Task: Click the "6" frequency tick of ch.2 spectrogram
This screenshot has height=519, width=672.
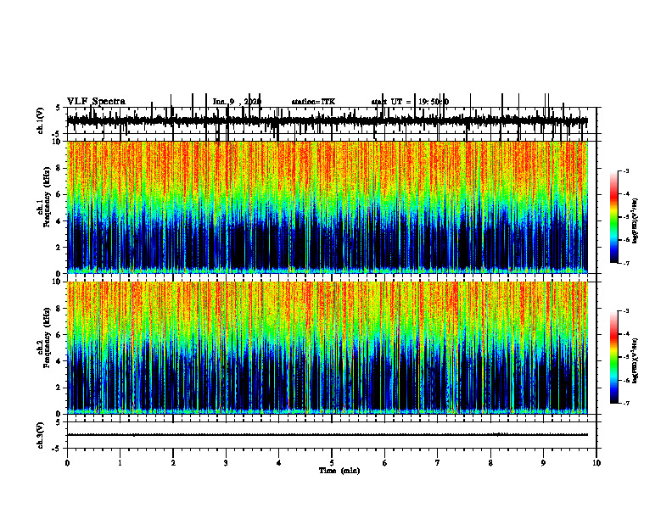Action: [x=59, y=335]
